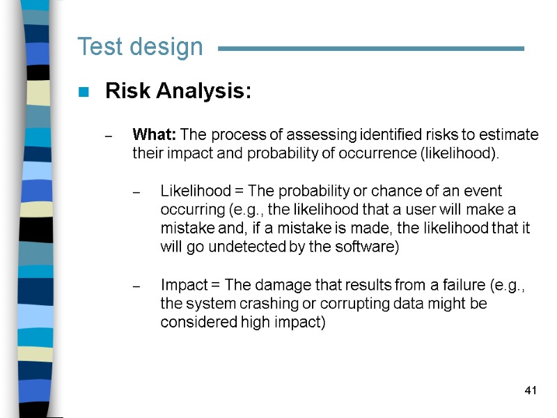This screenshot has height=418, width=557.
Task: Click the line "will go undetected by the software)"
Action: coord(279,247)
